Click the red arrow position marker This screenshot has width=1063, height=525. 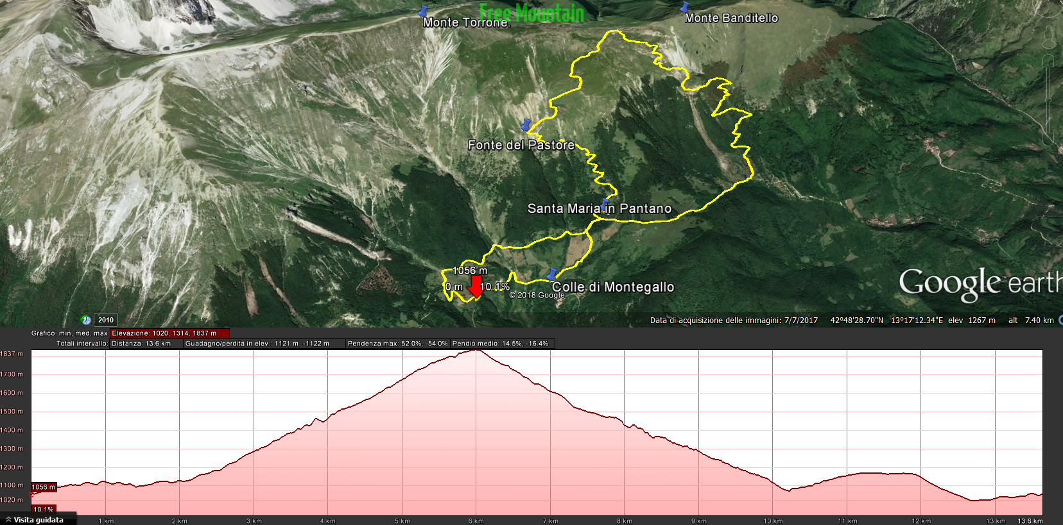pos(475,287)
